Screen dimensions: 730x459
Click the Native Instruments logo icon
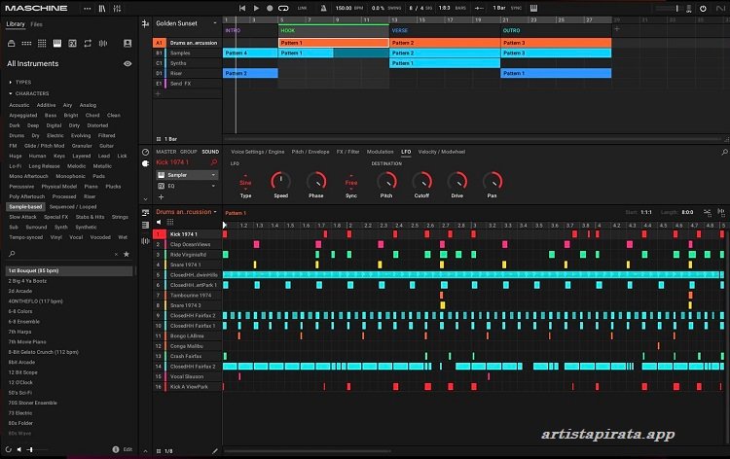point(720,9)
